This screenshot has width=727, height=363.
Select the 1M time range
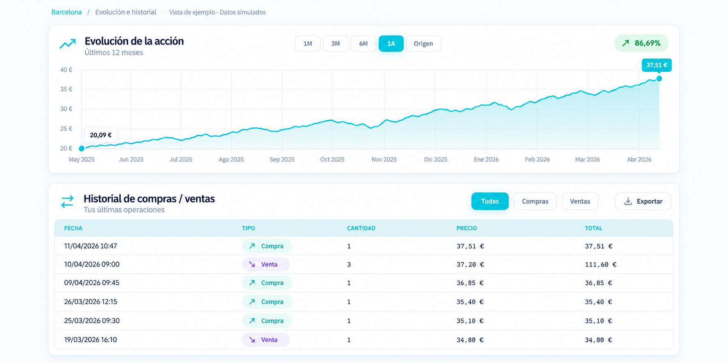308,44
